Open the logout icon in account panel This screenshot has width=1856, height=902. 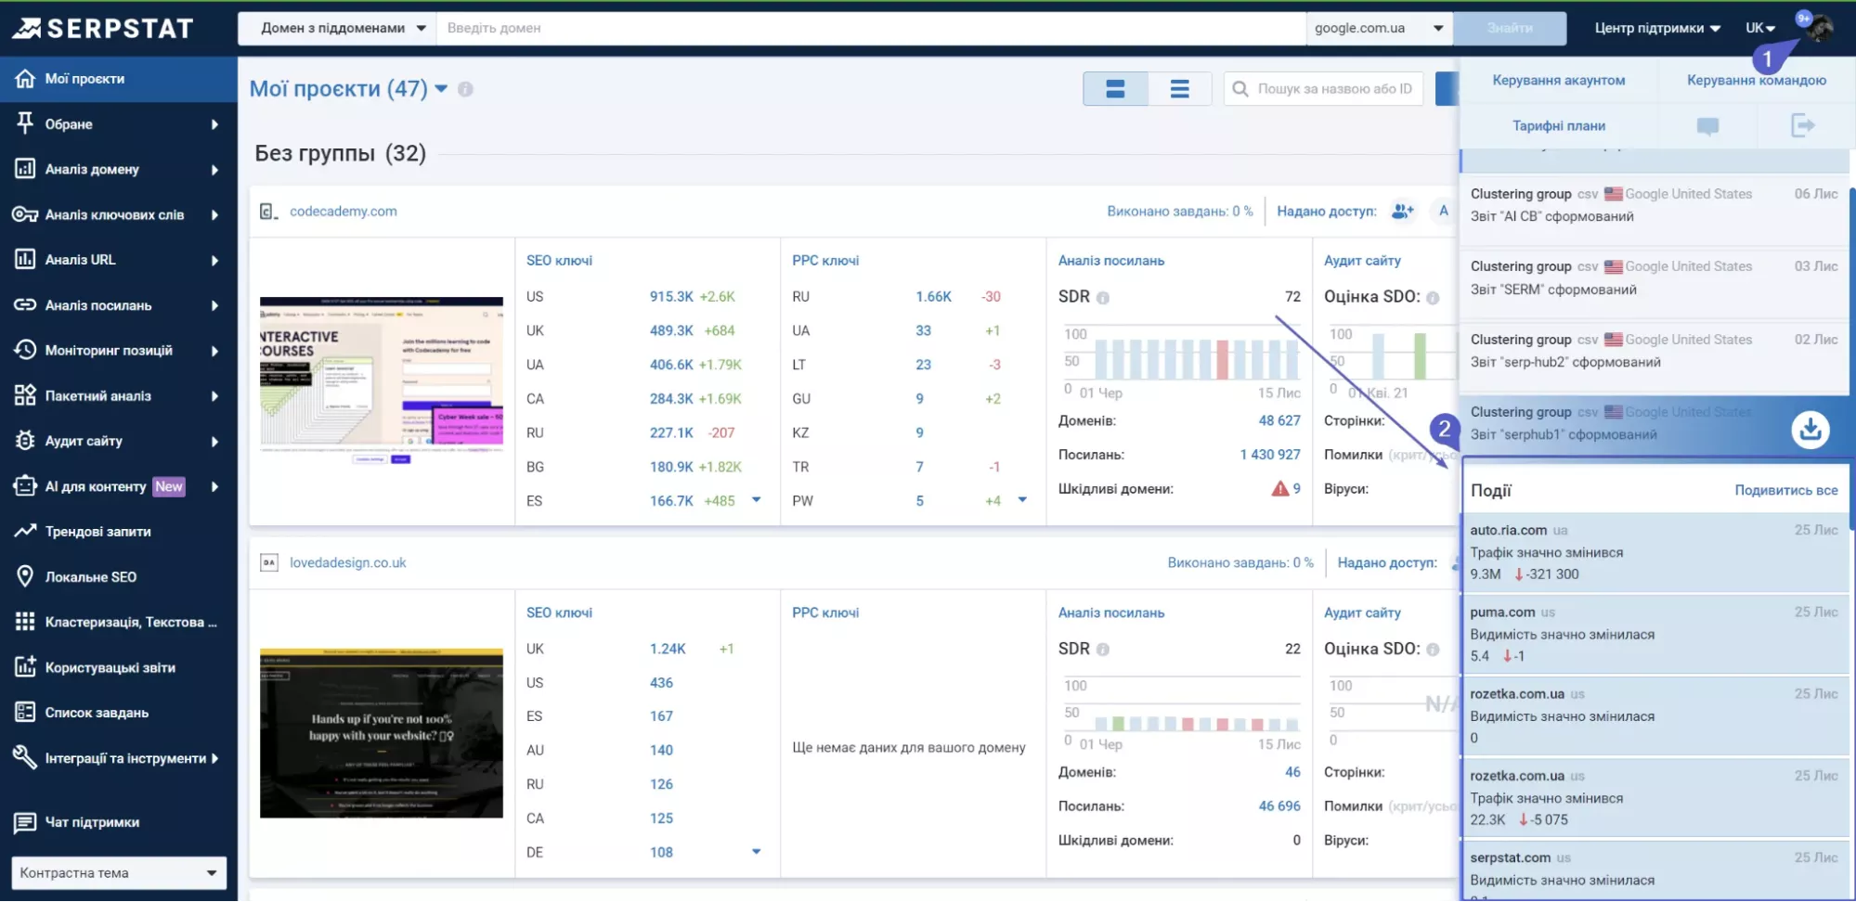coord(1802,125)
